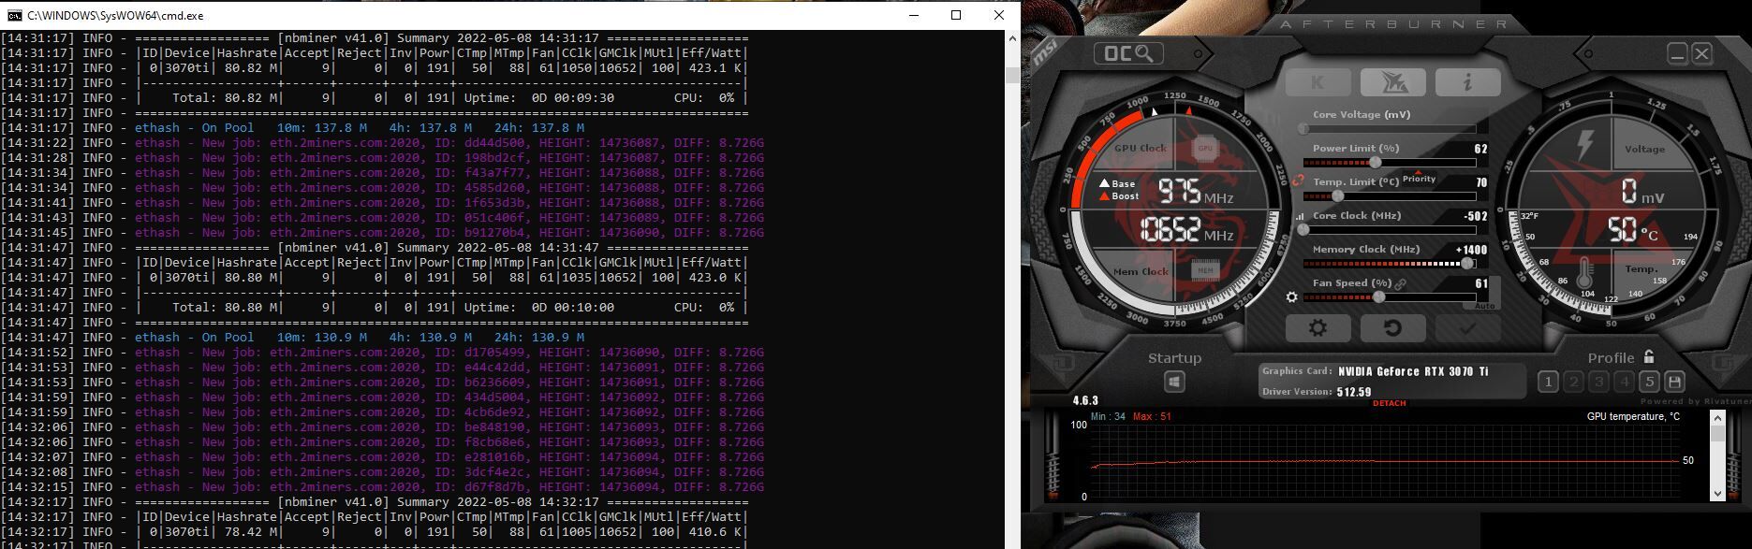The height and width of the screenshot is (549, 1752).
Task: Load profile slot 4
Action: (x=1624, y=382)
